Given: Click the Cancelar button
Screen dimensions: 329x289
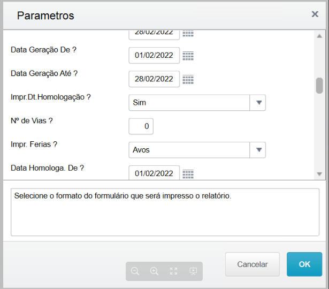Looking at the screenshot, I should 253,264.
